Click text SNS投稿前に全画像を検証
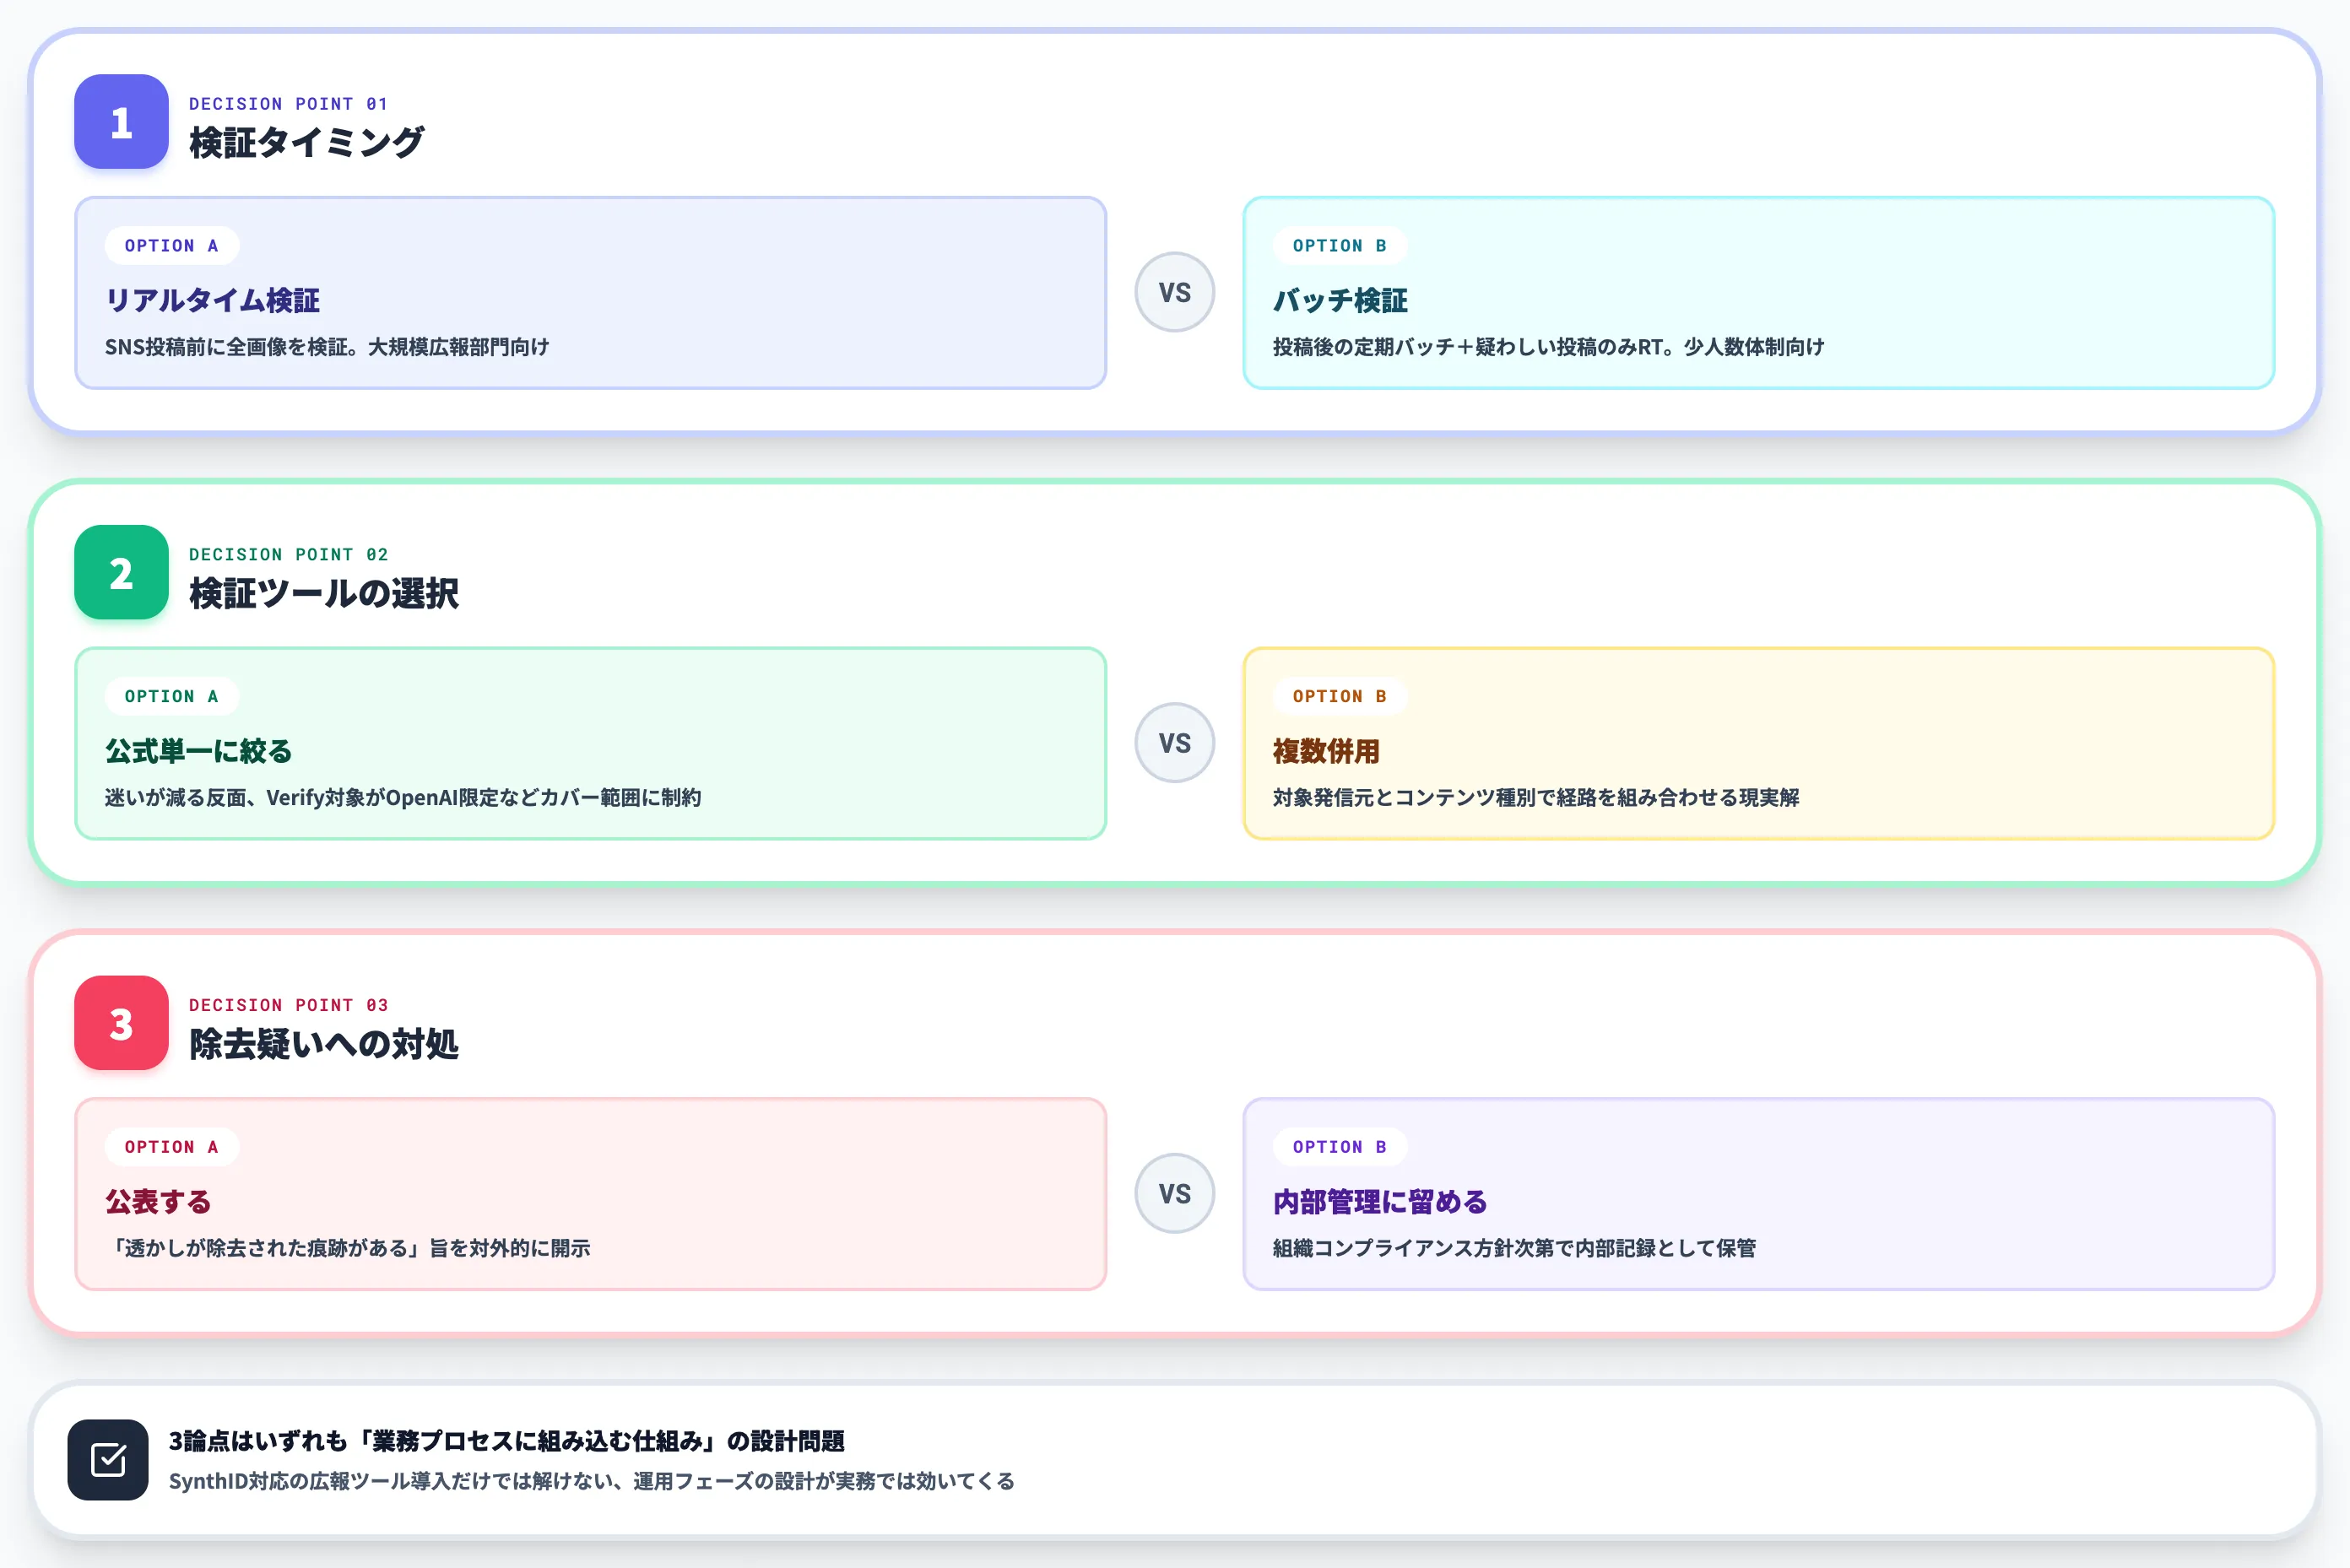2350x1568 pixels. [x=226, y=347]
